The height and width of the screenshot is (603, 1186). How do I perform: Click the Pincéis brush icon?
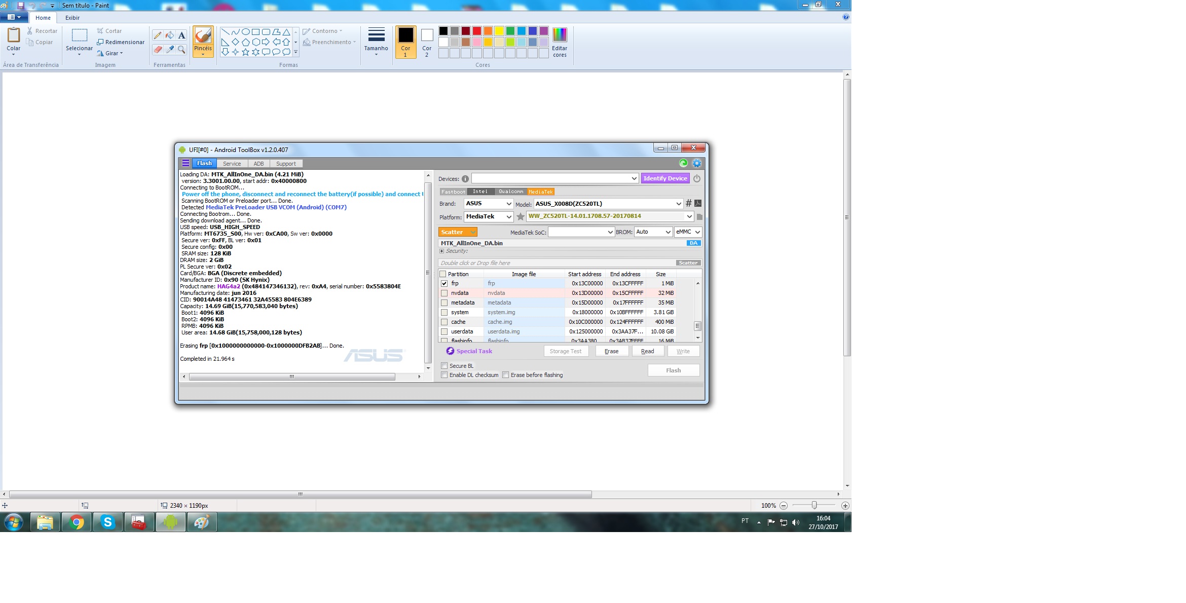point(203,35)
